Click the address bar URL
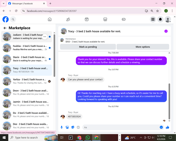The height and width of the screenshot is (141, 176). [x=52, y=11]
